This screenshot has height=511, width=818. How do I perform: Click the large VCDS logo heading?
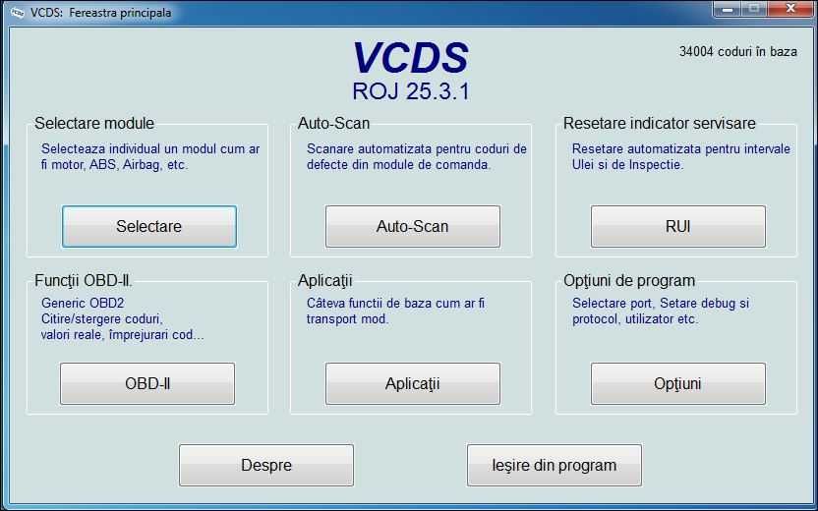[x=411, y=57]
